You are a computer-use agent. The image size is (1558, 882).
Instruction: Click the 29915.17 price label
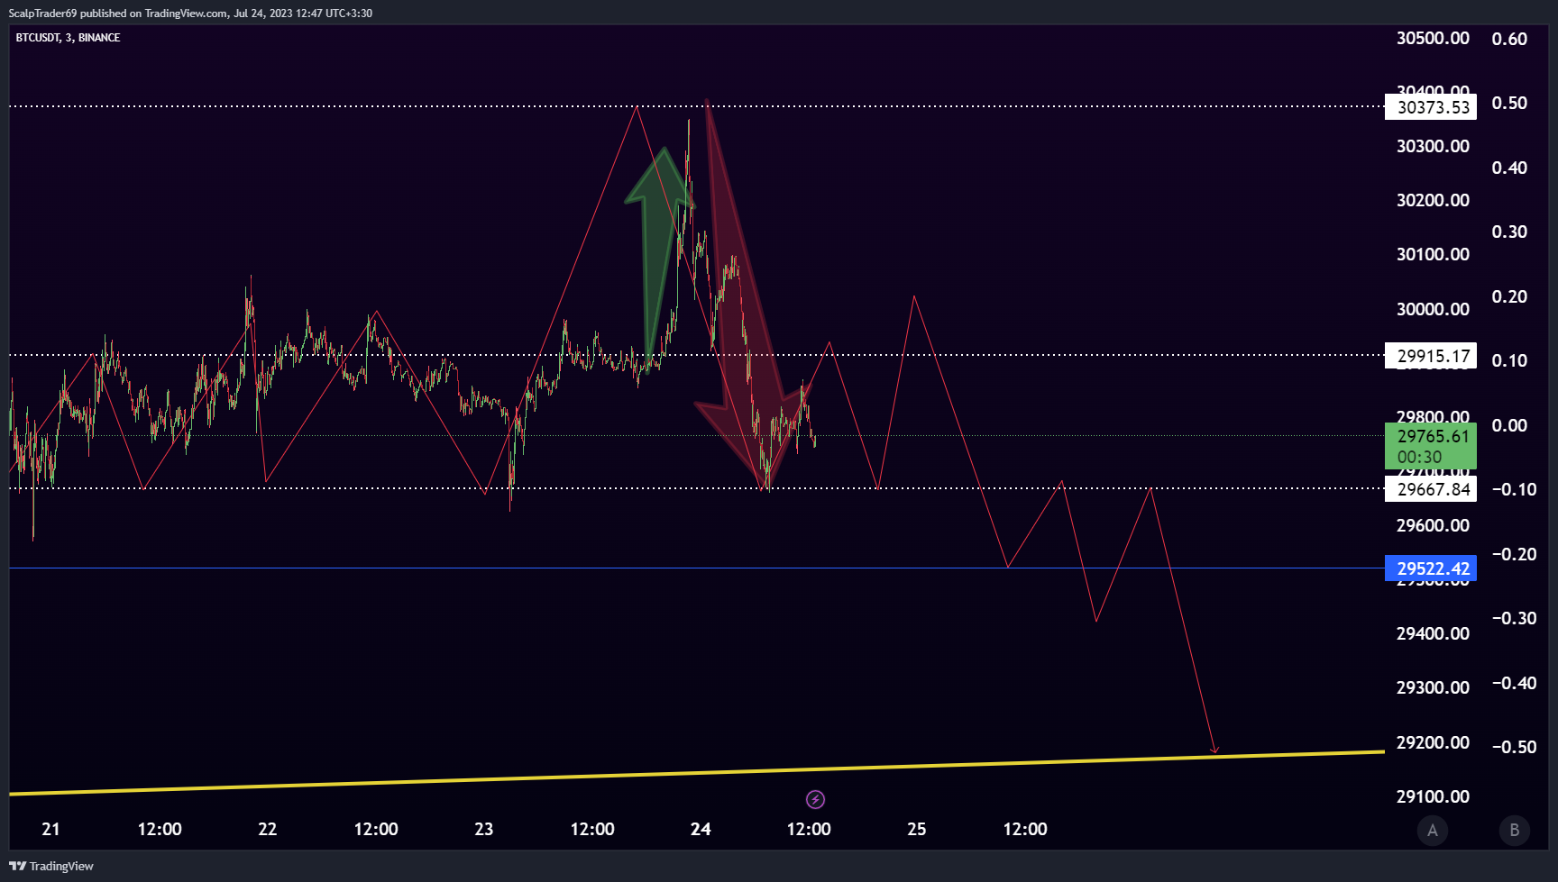click(1431, 356)
